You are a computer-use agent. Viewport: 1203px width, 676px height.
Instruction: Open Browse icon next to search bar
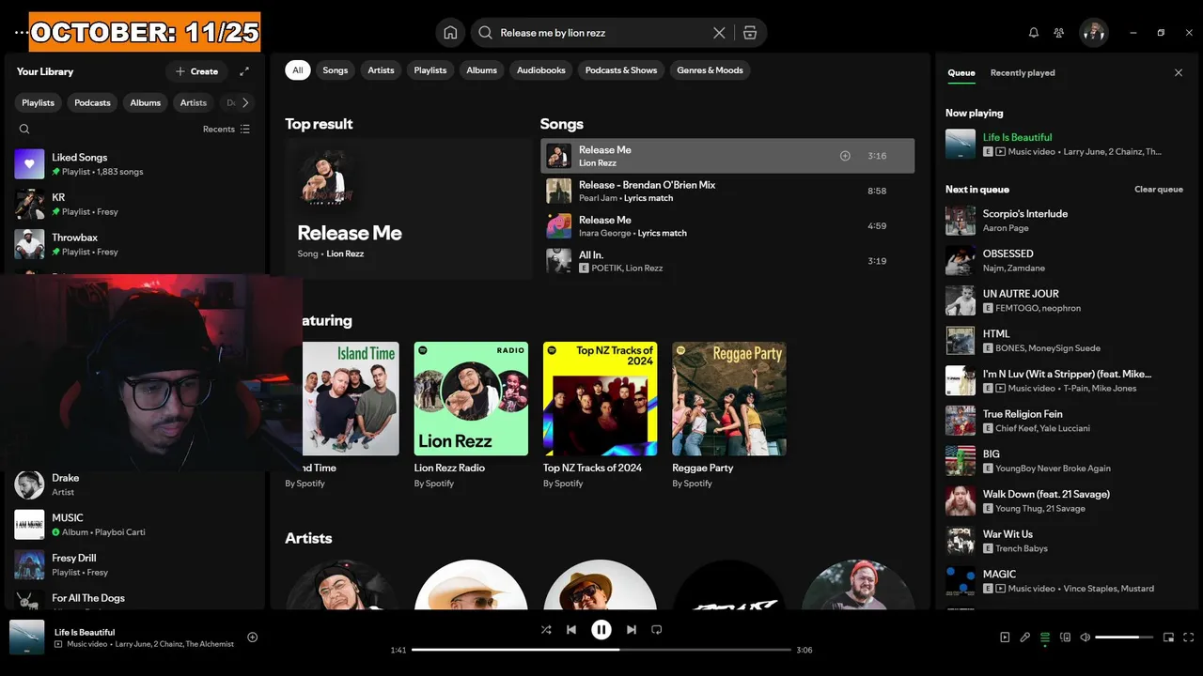click(x=749, y=33)
